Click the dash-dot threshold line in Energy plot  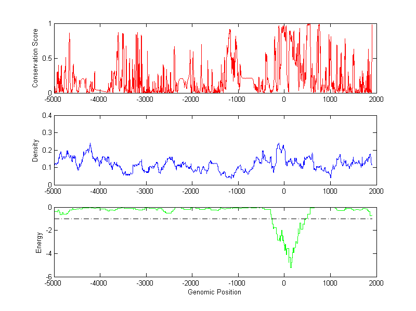pyautogui.click(x=156, y=219)
